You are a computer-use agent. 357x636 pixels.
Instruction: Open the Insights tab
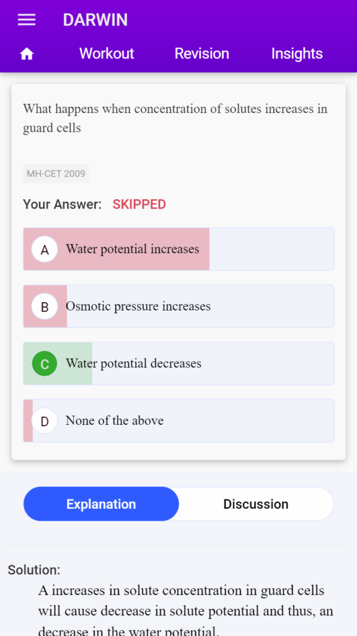pyautogui.click(x=297, y=53)
